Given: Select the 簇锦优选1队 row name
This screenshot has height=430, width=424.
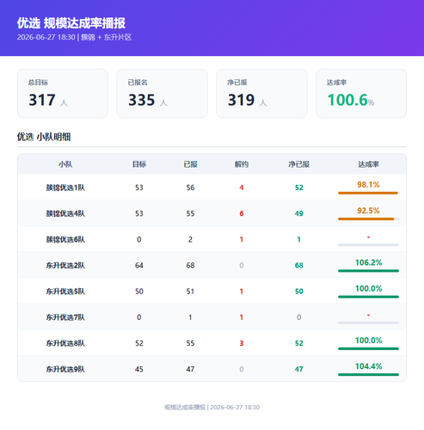Looking at the screenshot, I should coord(65,187).
